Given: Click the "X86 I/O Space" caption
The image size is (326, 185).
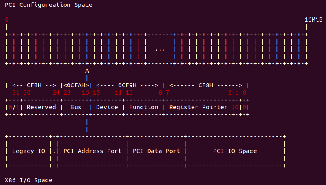Looking at the screenshot, I should 28,180.
